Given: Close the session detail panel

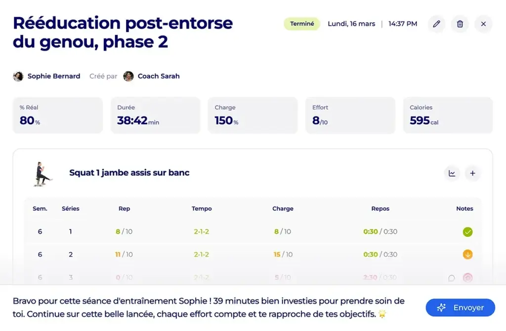Looking at the screenshot, I should (483, 24).
